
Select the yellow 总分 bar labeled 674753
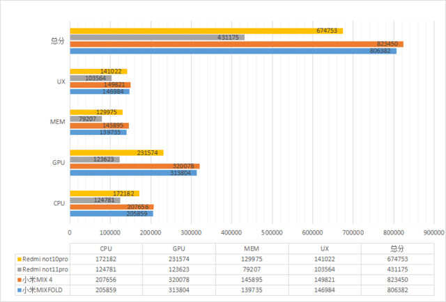click(206, 31)
